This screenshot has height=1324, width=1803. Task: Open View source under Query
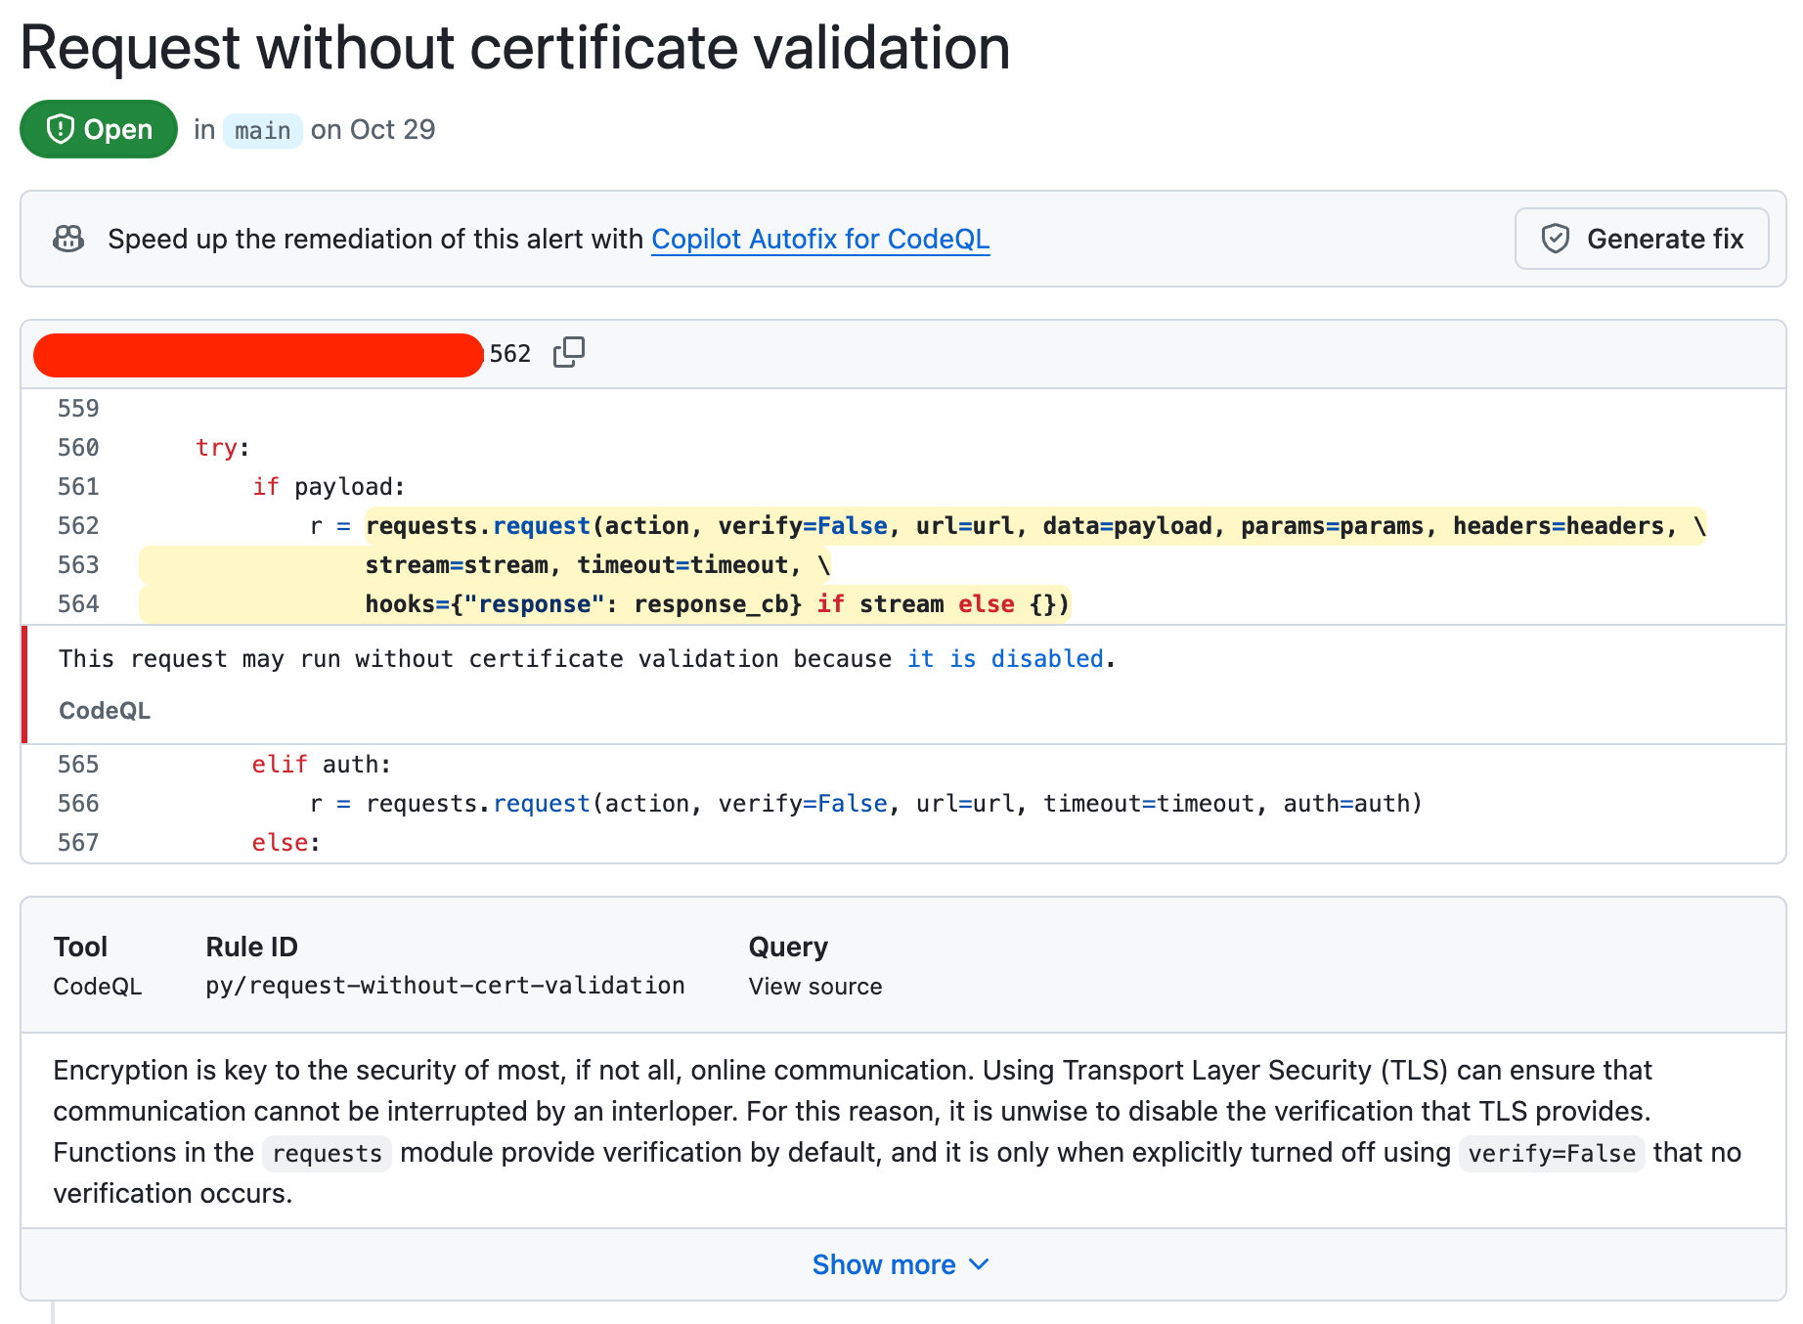(x=814, y=986)
